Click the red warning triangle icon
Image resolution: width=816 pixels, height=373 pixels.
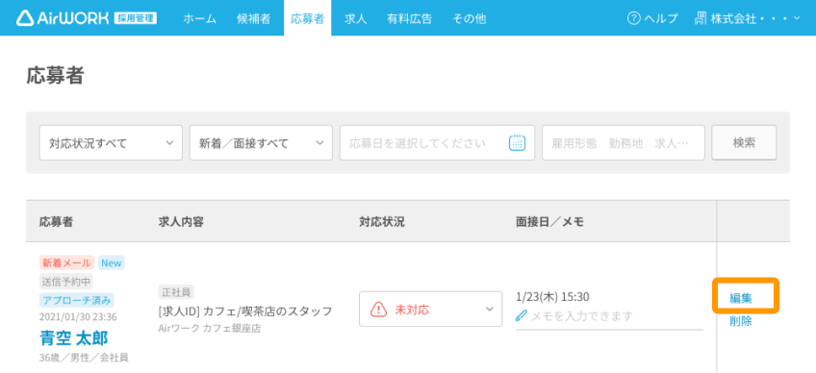click(378, 309)
